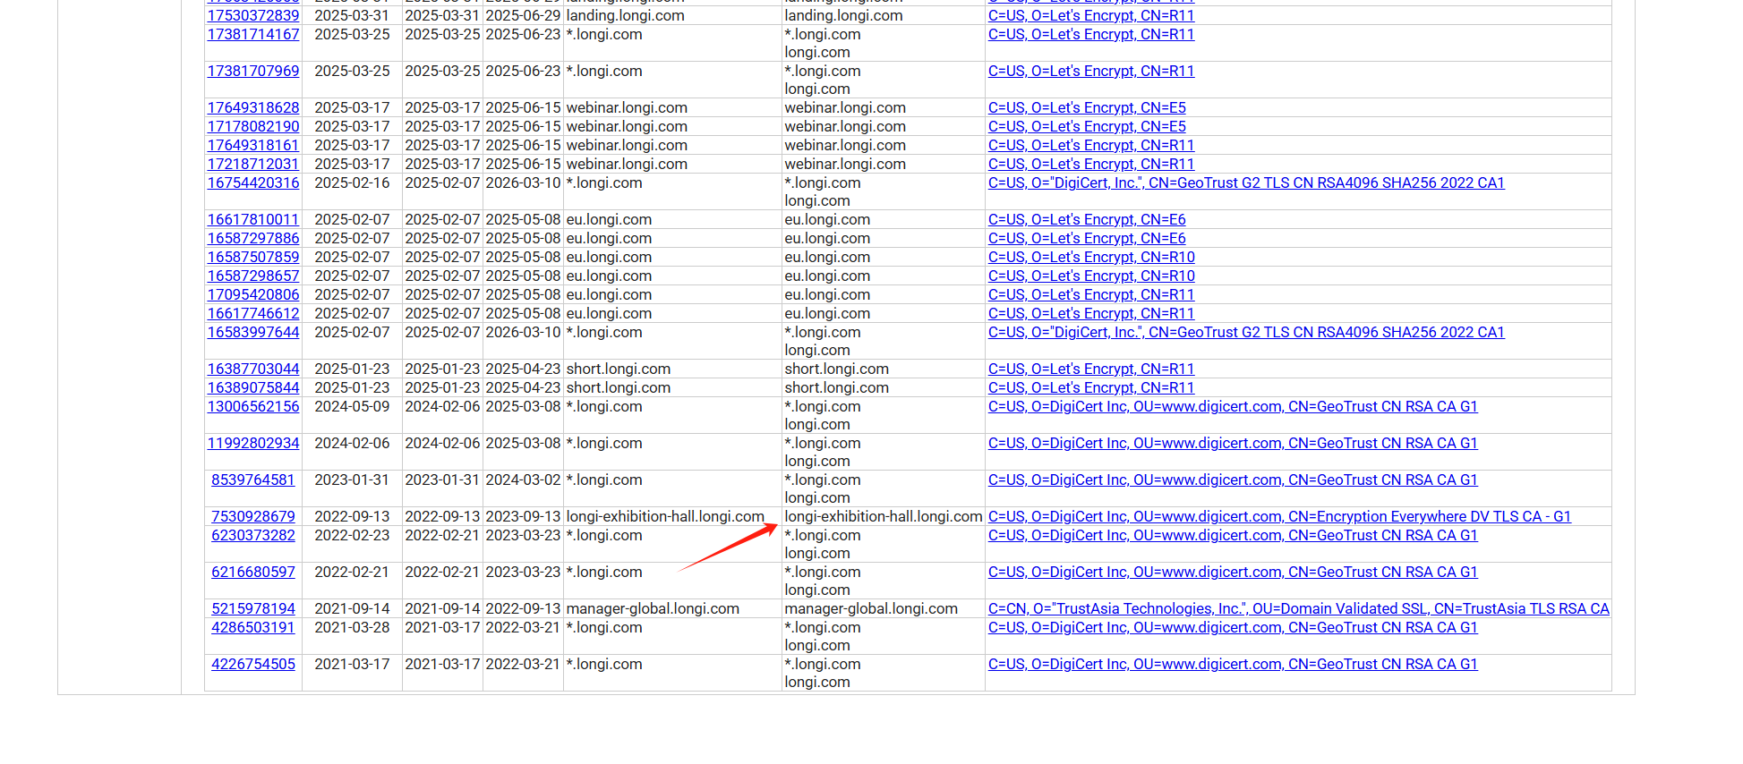Click logged date 2025-02-16

pos(352,183)
